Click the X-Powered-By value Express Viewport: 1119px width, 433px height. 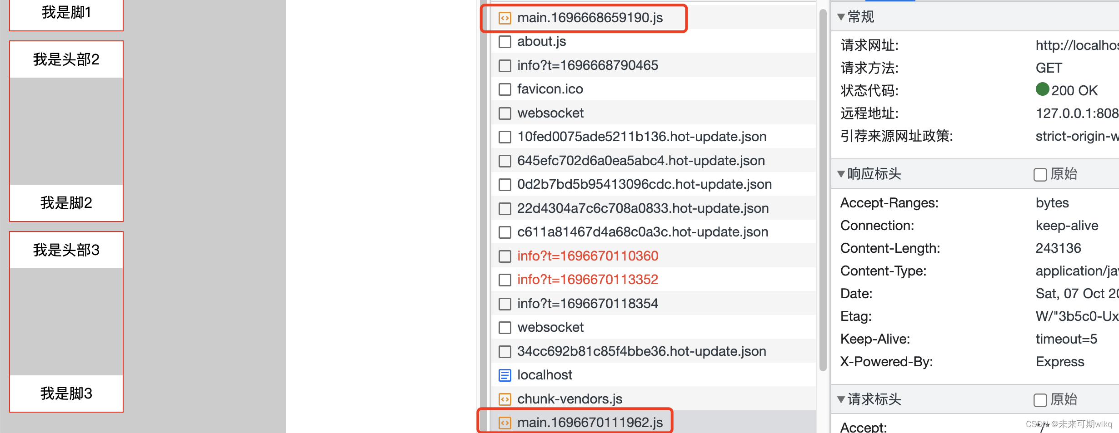[1060, 362]
